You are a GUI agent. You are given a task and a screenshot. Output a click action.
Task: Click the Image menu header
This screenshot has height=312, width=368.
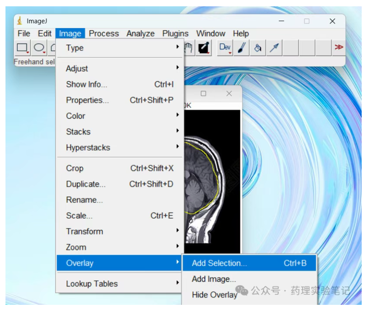pyautogui.click(x=70, y=34)
